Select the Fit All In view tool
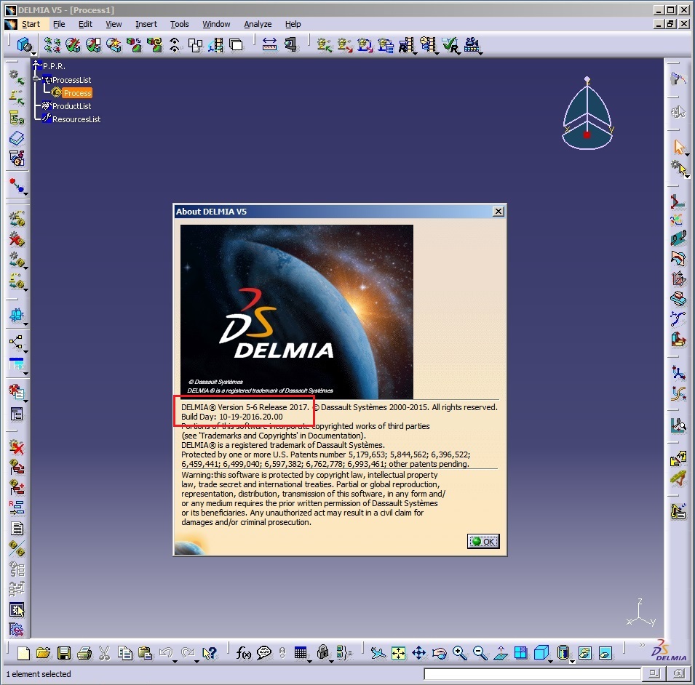695x685 pixels. click(x=398, y=652)
